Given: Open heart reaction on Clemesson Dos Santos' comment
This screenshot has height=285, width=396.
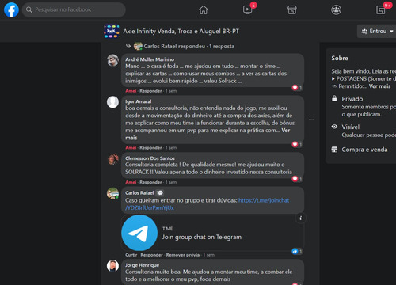Looking at the screenshot, I should click(295, 179).
